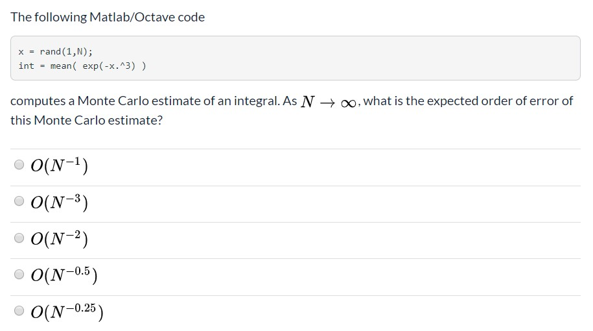The image size is (593, 331).
Task: Click the O(N^-3) answer label text
Action: (x=60, y=202)
